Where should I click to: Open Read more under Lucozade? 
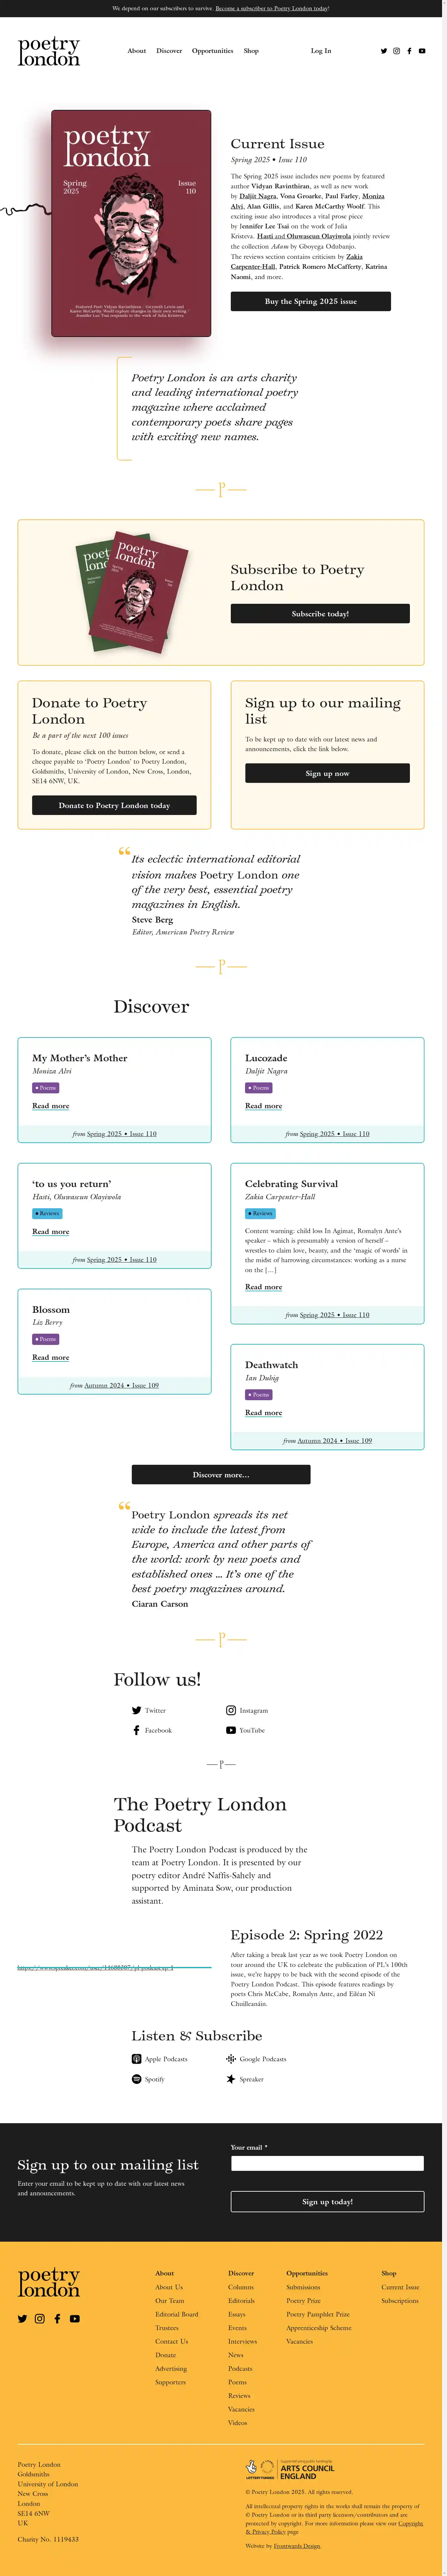[263, 1106]
